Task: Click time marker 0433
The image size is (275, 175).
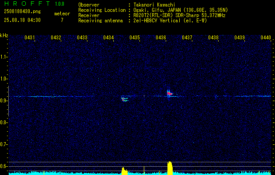Action: pos(82,38)
